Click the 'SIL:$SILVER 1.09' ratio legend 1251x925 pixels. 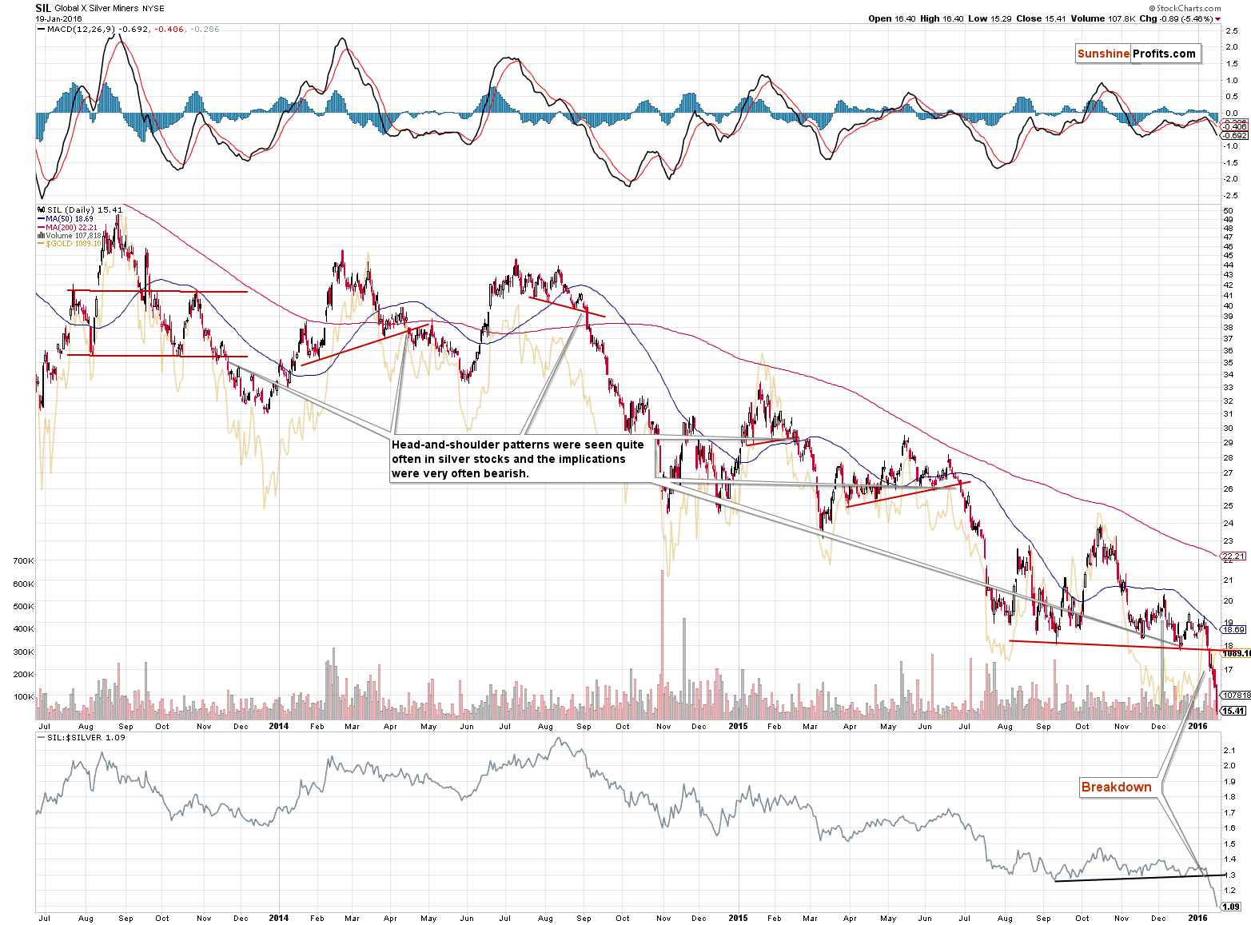tap(82, 737)
